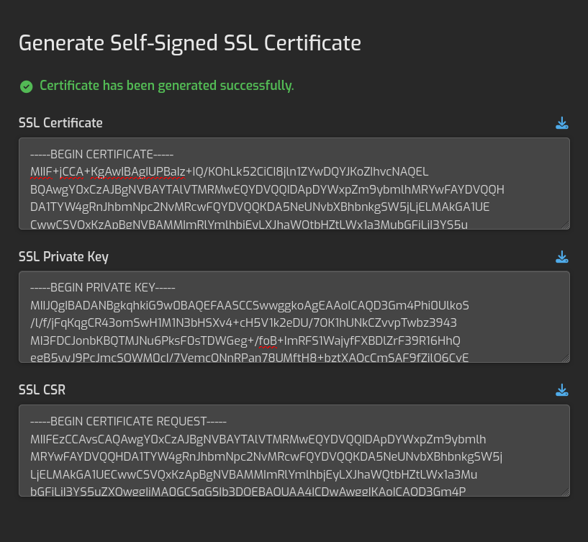Click the green success checkmark icon

(x=27, y=86)
